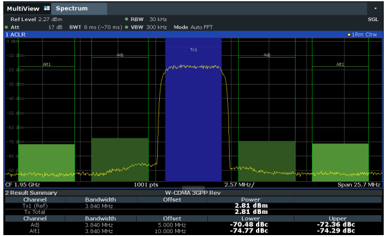
Task: Open the dropdown arrow at top-right corner
Action: click(375, 8)
